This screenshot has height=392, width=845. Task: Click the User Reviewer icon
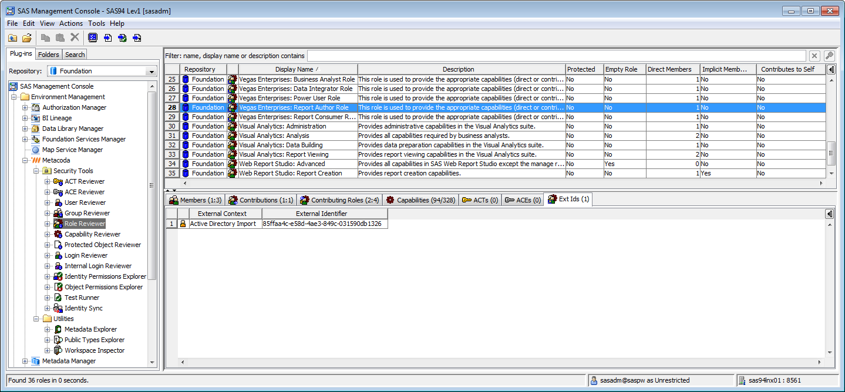58,202
